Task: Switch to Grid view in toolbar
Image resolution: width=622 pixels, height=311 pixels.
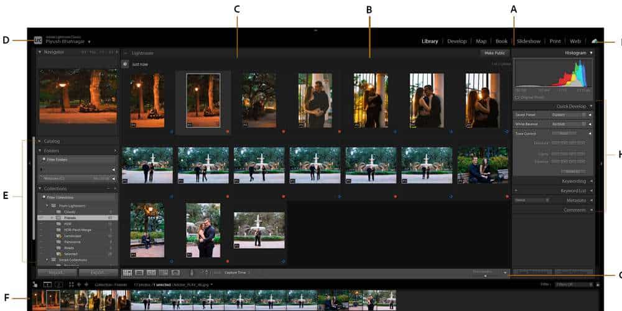Action: tap(128, 272)
